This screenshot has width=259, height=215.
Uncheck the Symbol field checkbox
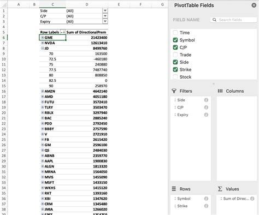coord(175,40)
